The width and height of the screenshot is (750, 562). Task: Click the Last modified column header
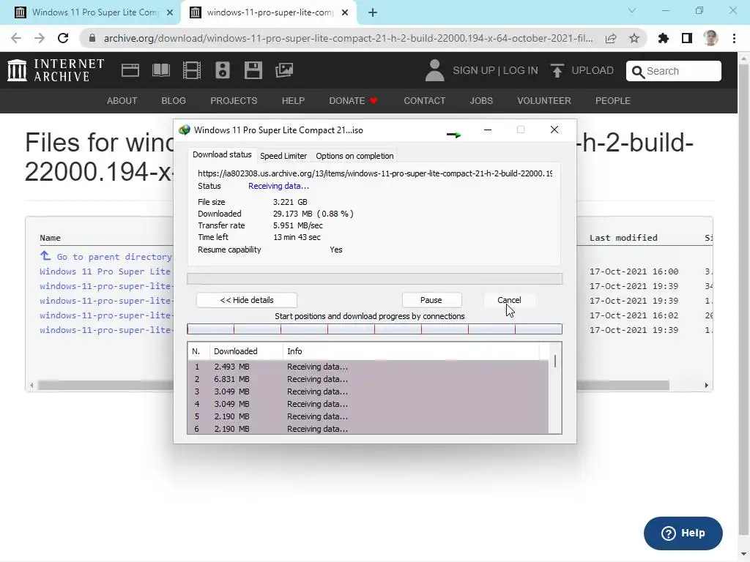click(x=623, y=238)
